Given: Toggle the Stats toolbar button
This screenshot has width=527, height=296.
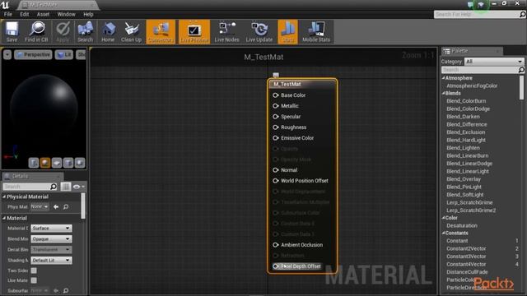Looking at the screenshot, I should [287, 32].
